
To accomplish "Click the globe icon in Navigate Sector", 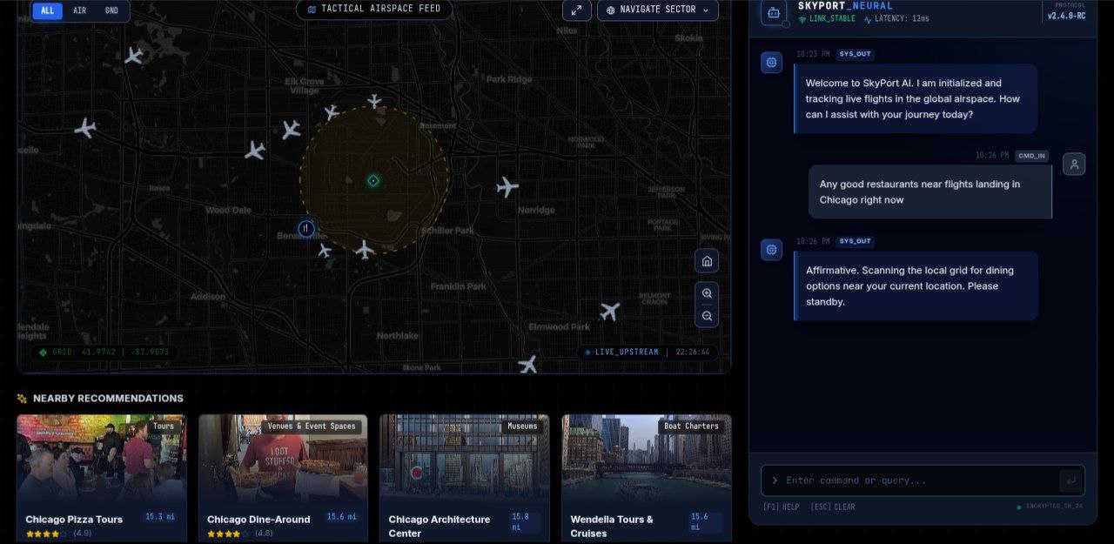I will [610, 10].
